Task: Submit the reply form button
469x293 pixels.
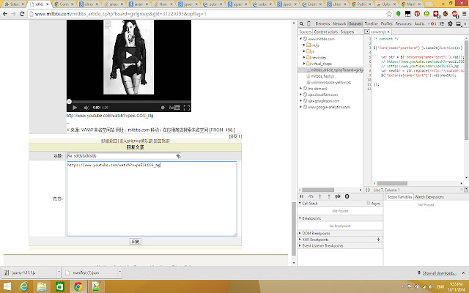Action: tap(135, 242)
